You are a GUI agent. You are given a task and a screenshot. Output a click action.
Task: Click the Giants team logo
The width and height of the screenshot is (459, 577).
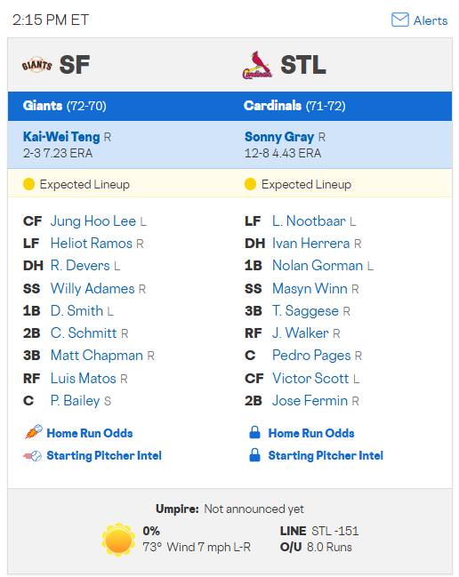[x=36, y=65]
